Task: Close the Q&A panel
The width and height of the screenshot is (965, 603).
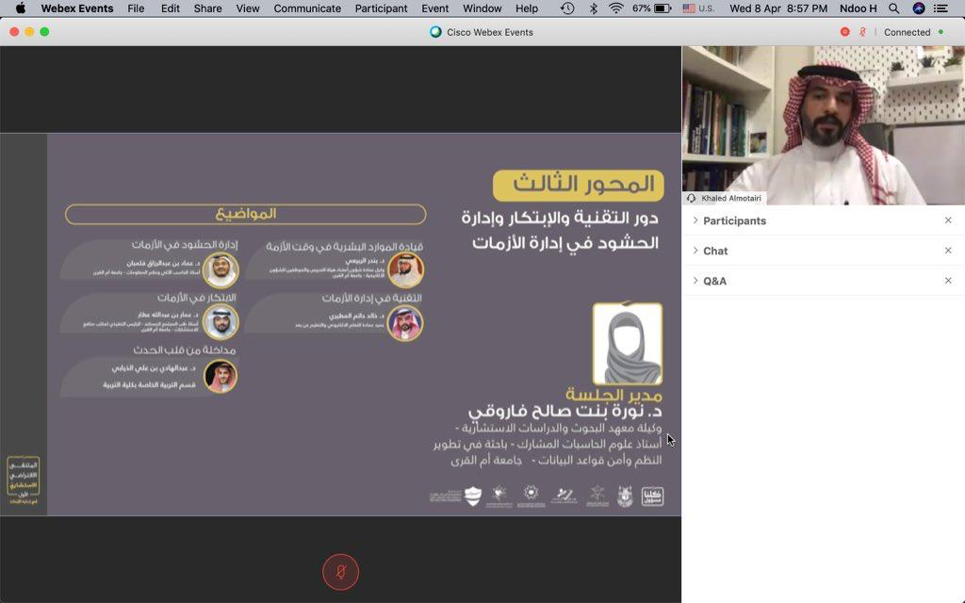Action: [948, 281]
